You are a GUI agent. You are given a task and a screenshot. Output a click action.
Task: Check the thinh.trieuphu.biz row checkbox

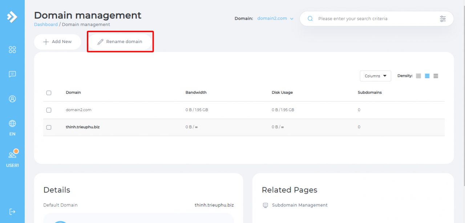tap(49, 127)
